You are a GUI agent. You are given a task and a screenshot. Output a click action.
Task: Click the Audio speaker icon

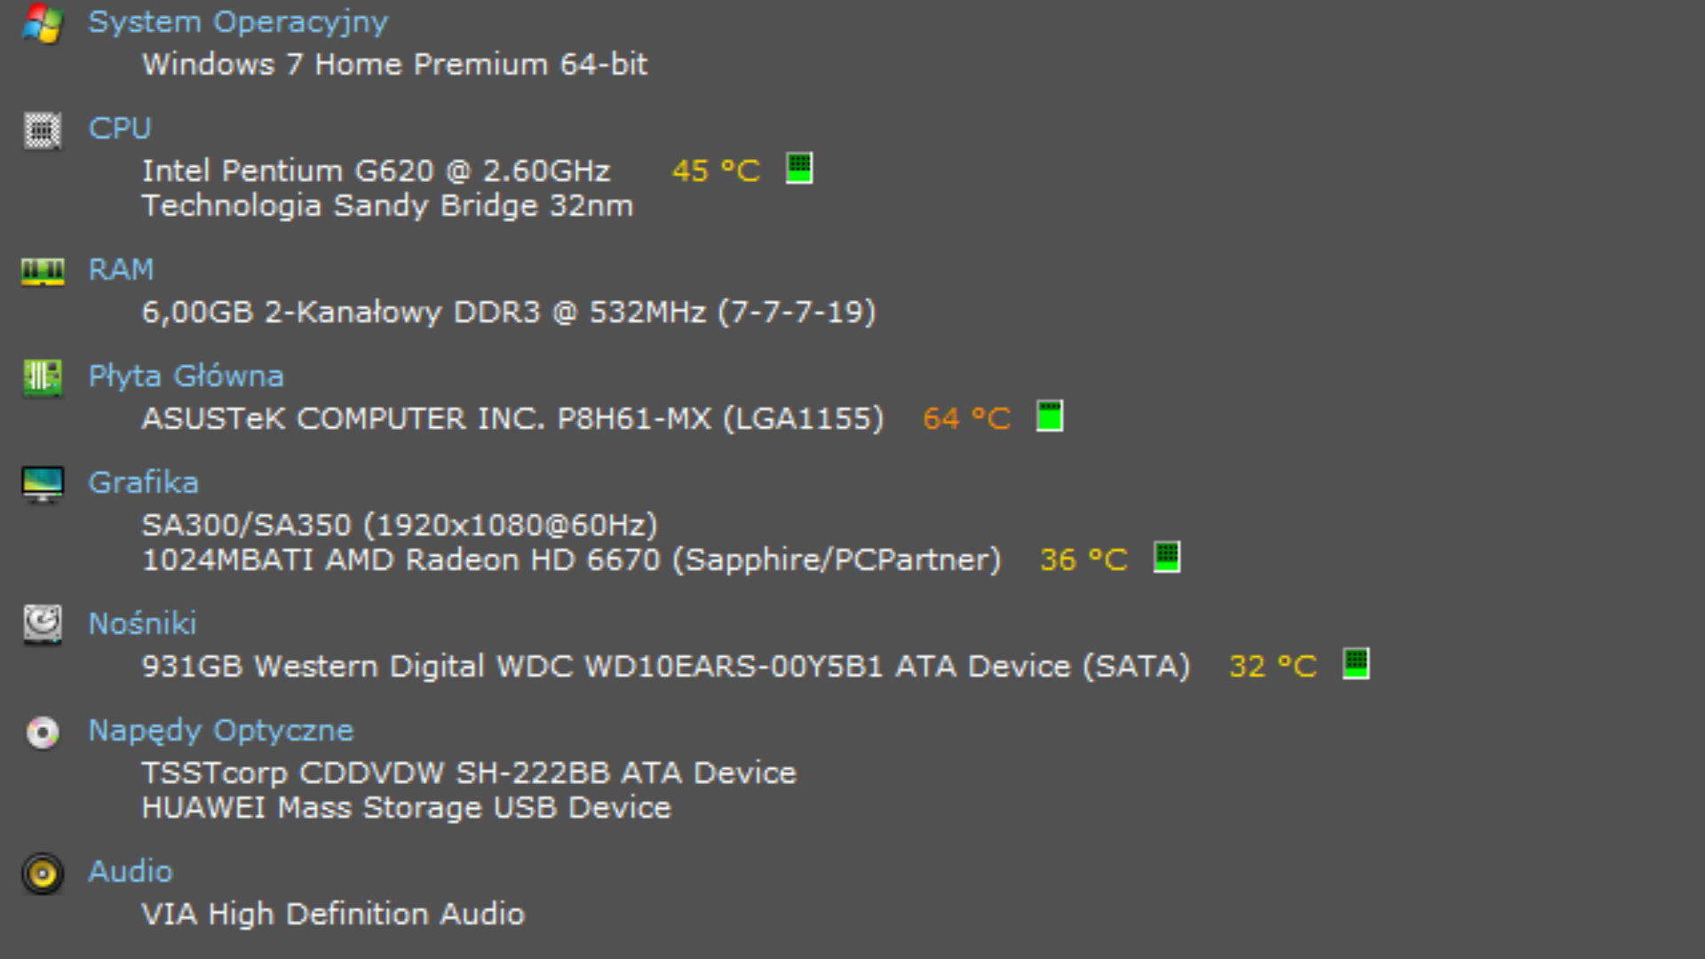(x=42, y=874)
